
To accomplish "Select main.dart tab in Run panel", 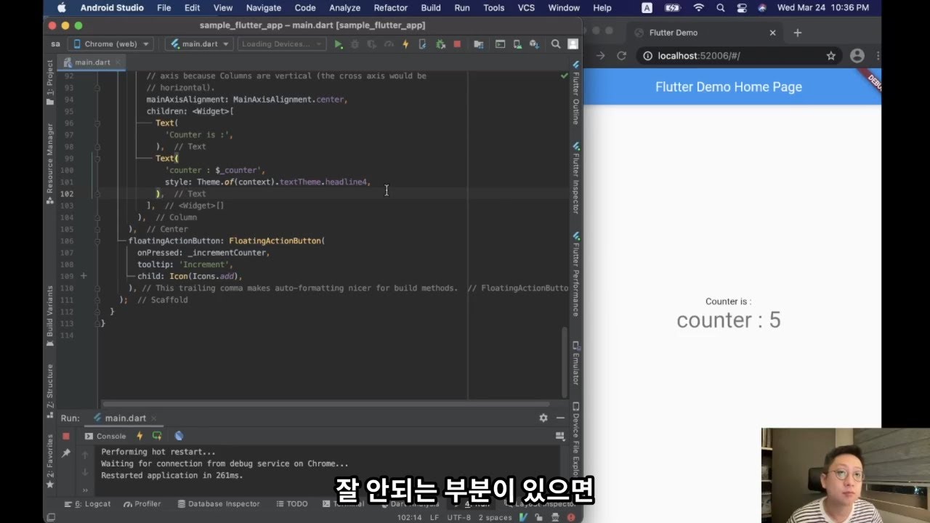I will click(x=126, y=418).
